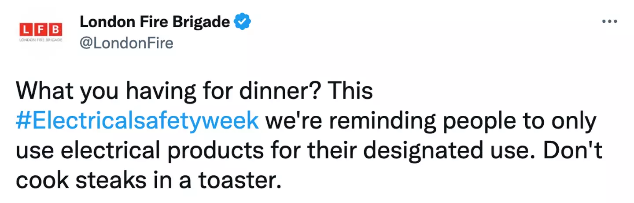634x203 pixels.
Task: Click the blue verified checkmark badge
Action: point(243,22)
